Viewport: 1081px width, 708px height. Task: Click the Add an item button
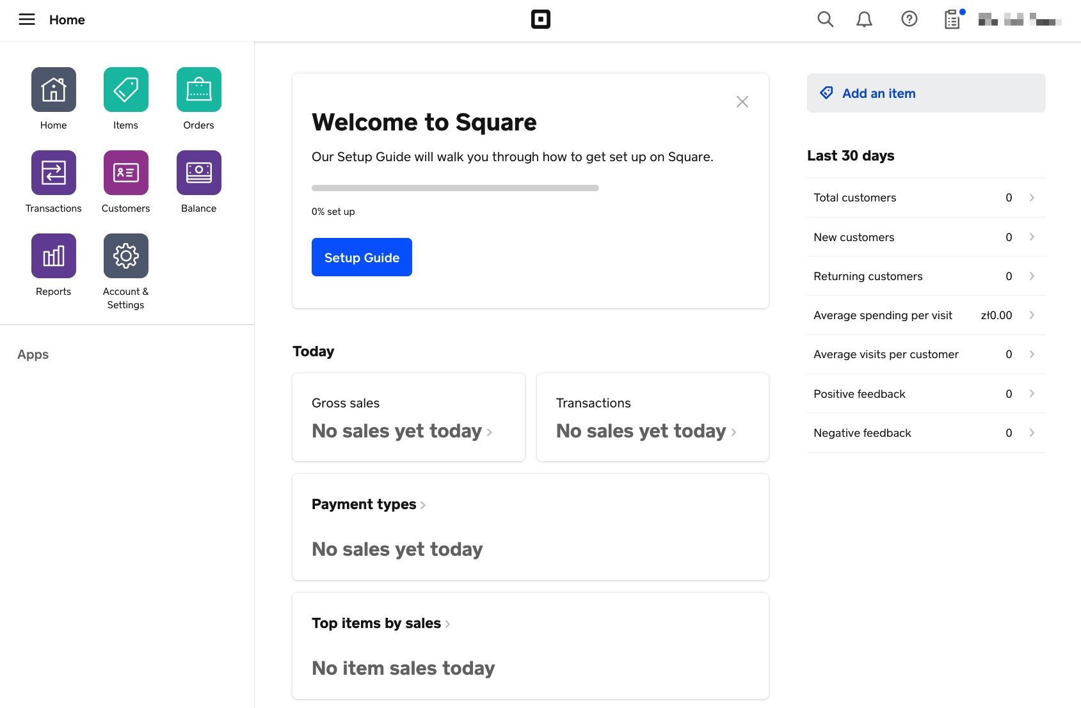pyautogui.click(x=926, y=93)
